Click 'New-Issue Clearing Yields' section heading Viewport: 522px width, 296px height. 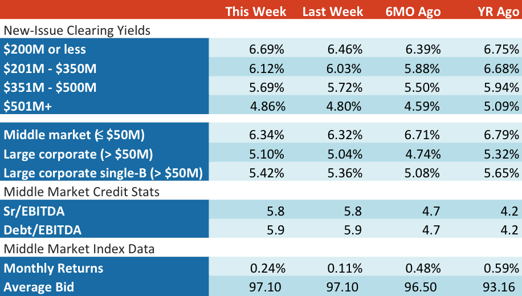[77, 30]
